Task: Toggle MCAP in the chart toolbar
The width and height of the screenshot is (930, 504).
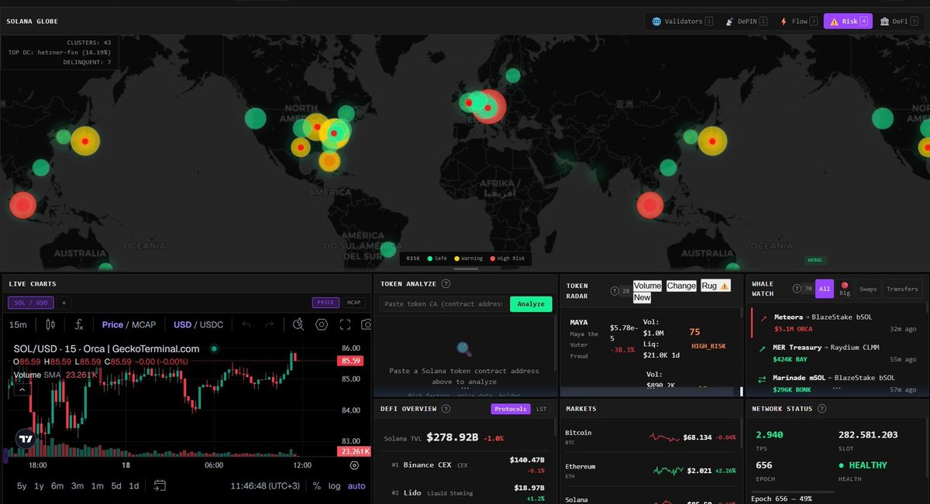Action: (144, 325)
